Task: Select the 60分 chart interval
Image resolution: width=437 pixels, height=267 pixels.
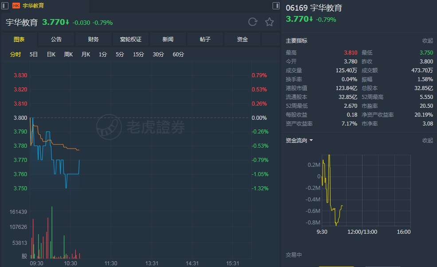Action: 178,55
